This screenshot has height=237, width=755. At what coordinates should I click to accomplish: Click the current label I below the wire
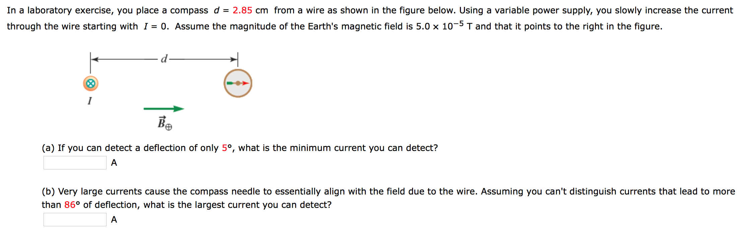click(x=90, y=100)
